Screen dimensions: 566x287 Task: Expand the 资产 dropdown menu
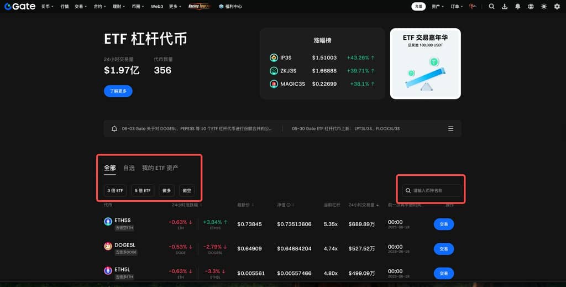pos(438,7)
